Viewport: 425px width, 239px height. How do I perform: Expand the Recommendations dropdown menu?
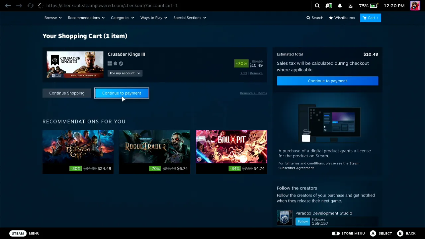[86, 18]
